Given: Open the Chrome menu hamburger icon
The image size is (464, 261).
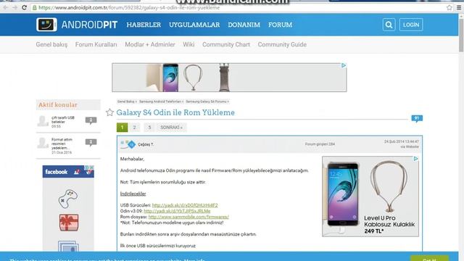Looking at the screenshot, I should tap(459, 8).
